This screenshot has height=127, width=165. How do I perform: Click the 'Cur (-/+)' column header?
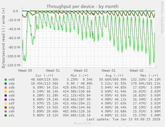tap(44, 76)
